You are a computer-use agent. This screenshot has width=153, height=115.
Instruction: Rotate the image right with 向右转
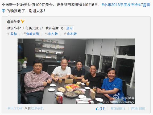[72, 34]
